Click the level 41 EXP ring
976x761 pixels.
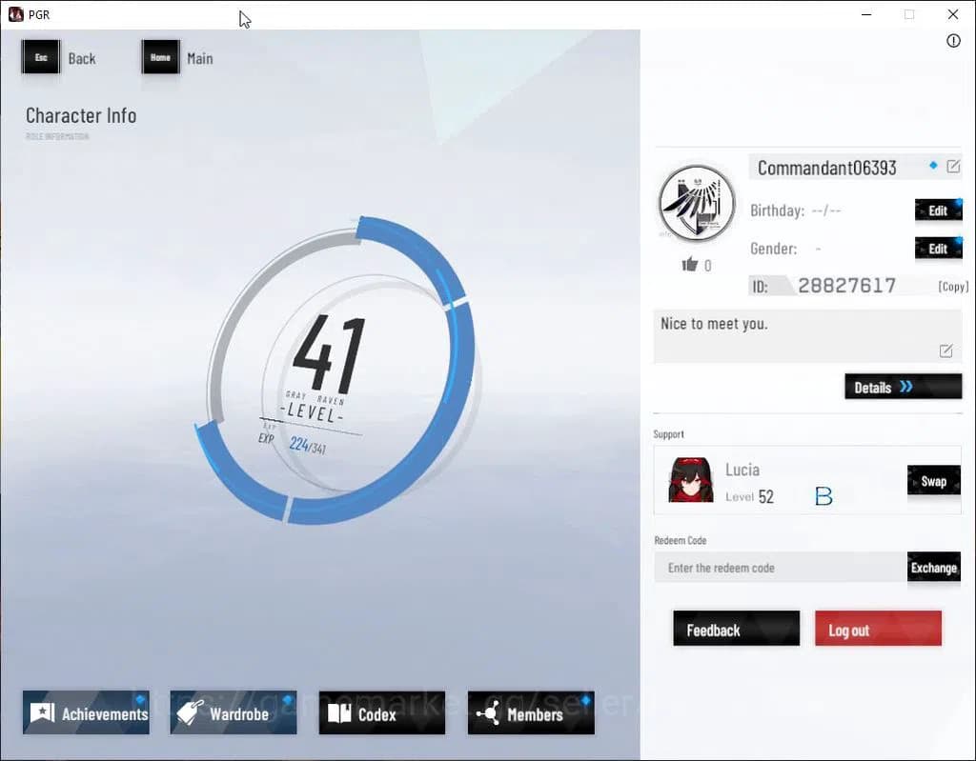[x=336, y=370]
